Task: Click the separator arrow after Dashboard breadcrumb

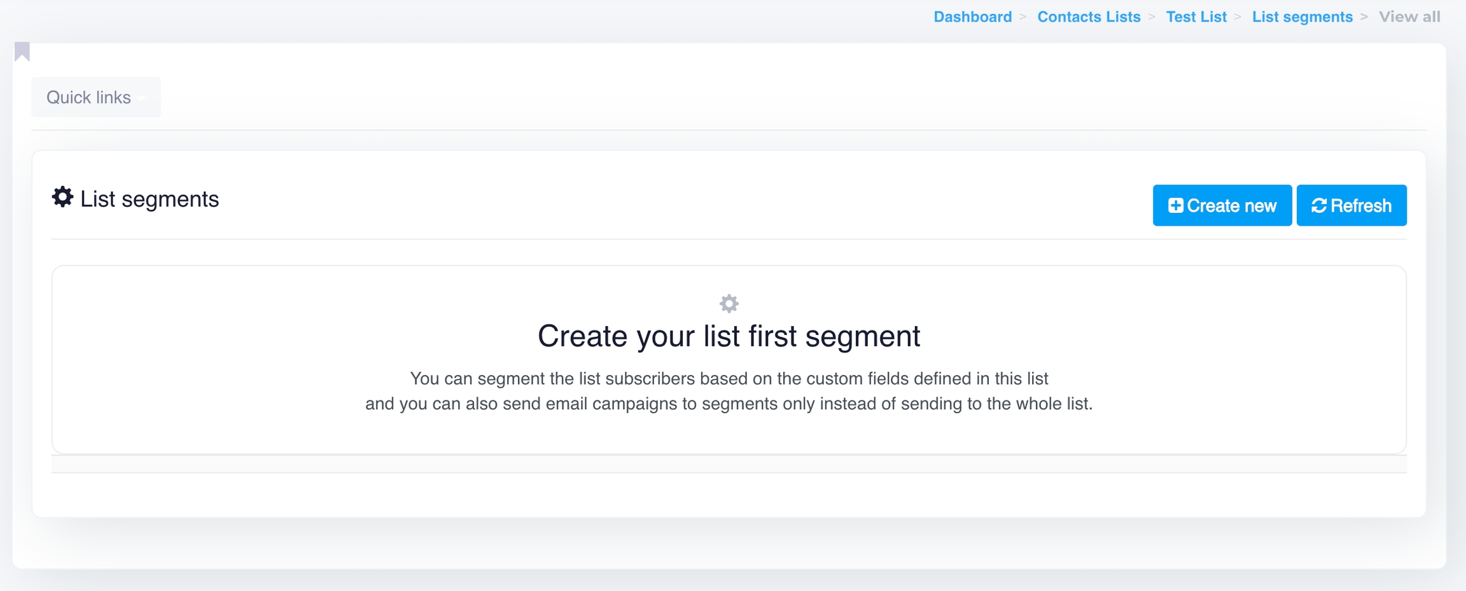Action: (1023, 17)
